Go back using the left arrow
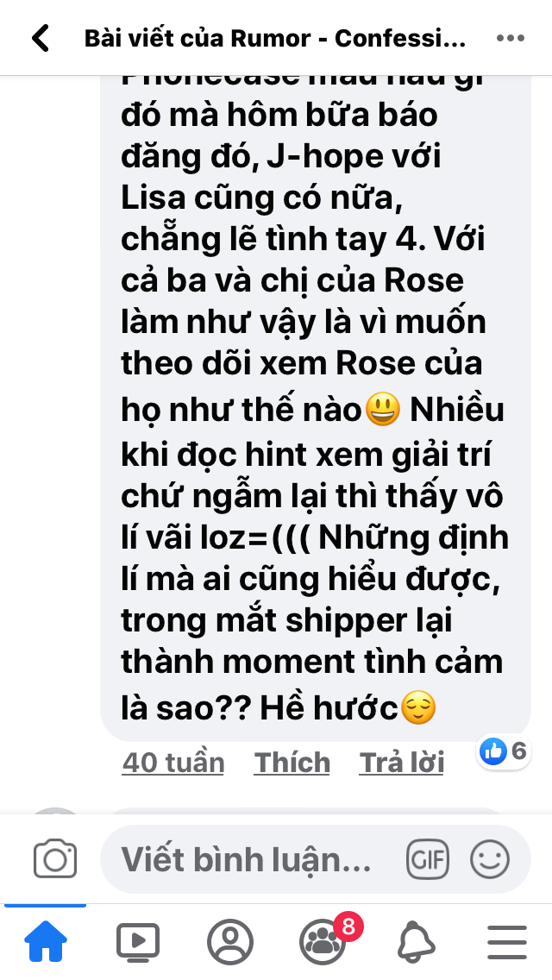552x980 pixels. 41,38
